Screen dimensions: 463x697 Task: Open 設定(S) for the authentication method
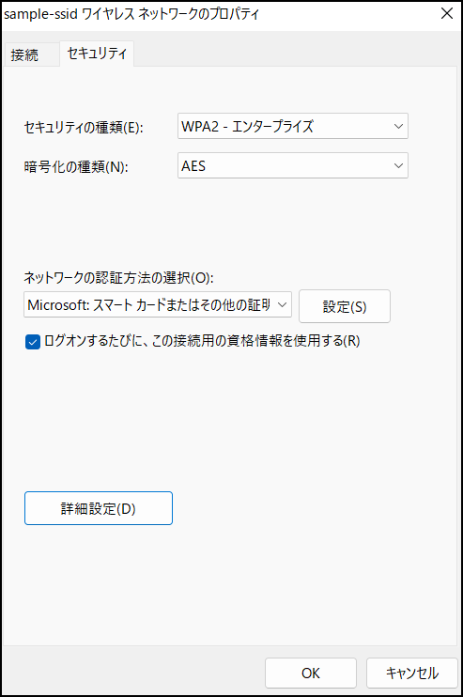click(345, 306)
